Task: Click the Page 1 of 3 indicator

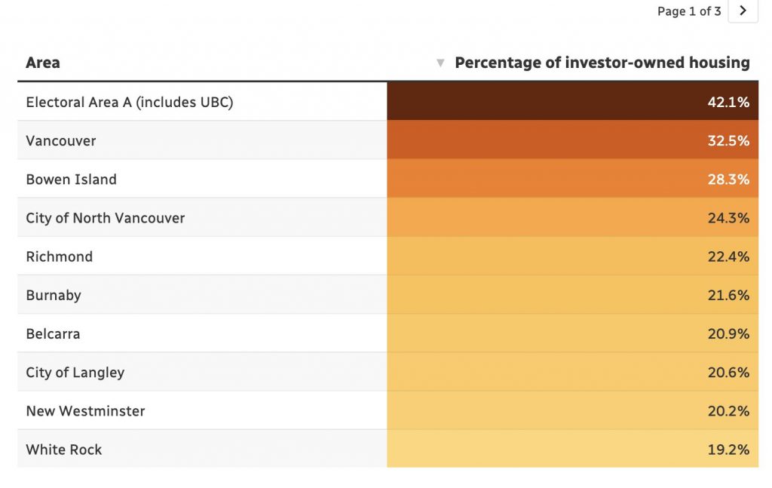Action: coord(689,11)
